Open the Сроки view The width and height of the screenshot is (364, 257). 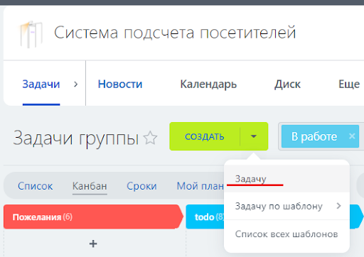pos(141,186)
